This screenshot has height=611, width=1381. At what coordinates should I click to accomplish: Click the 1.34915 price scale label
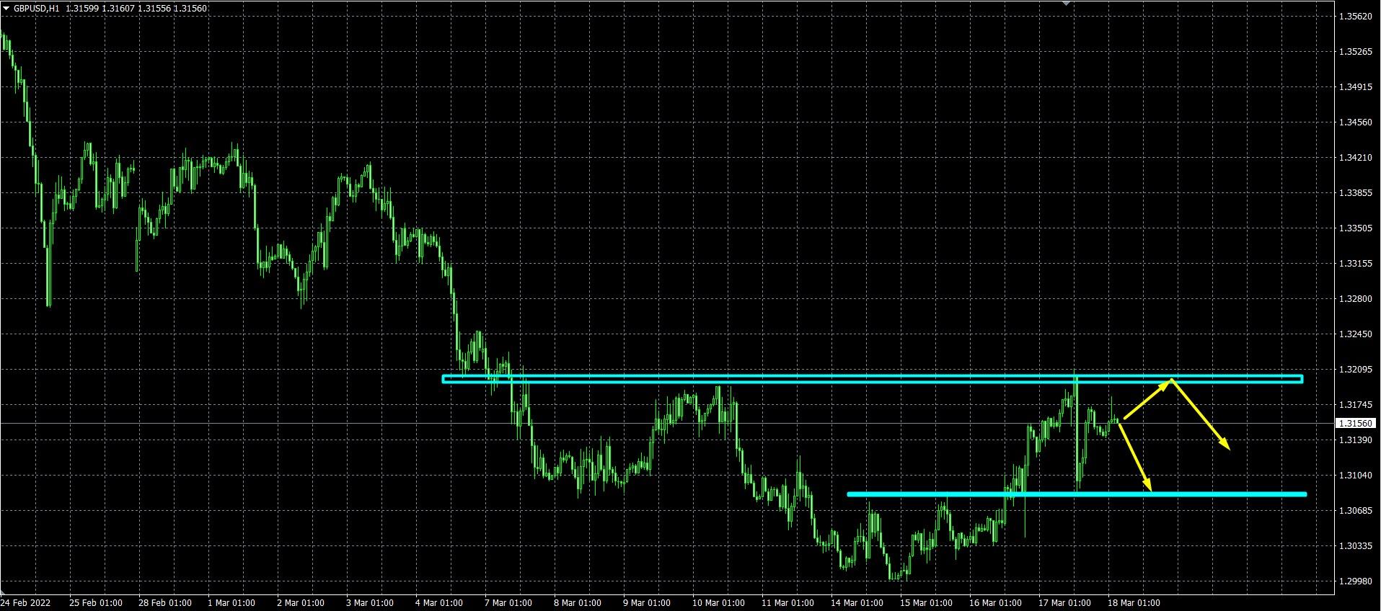(x=1355, y=87)
